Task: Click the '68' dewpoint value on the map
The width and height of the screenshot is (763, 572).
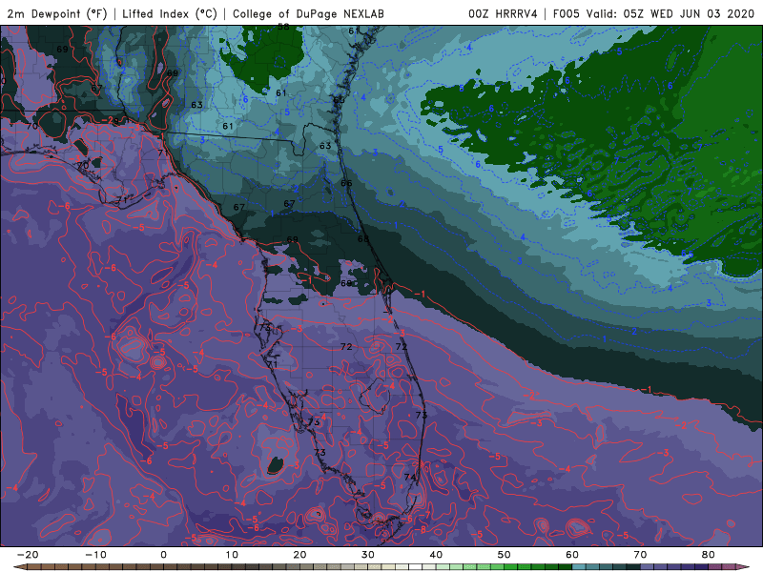Action: [x=363, y=239]
